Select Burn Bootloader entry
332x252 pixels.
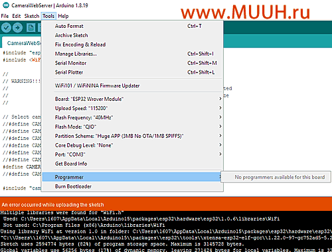133,186
